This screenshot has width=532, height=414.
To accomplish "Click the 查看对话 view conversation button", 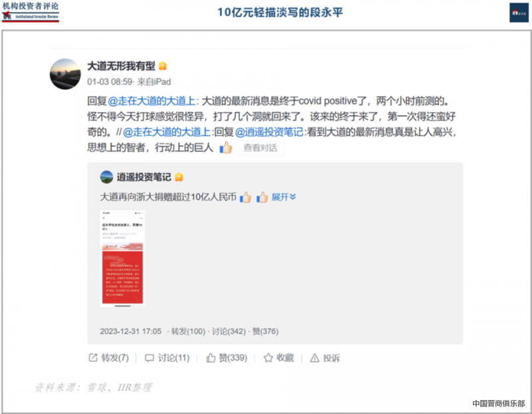I will [260, 148].
